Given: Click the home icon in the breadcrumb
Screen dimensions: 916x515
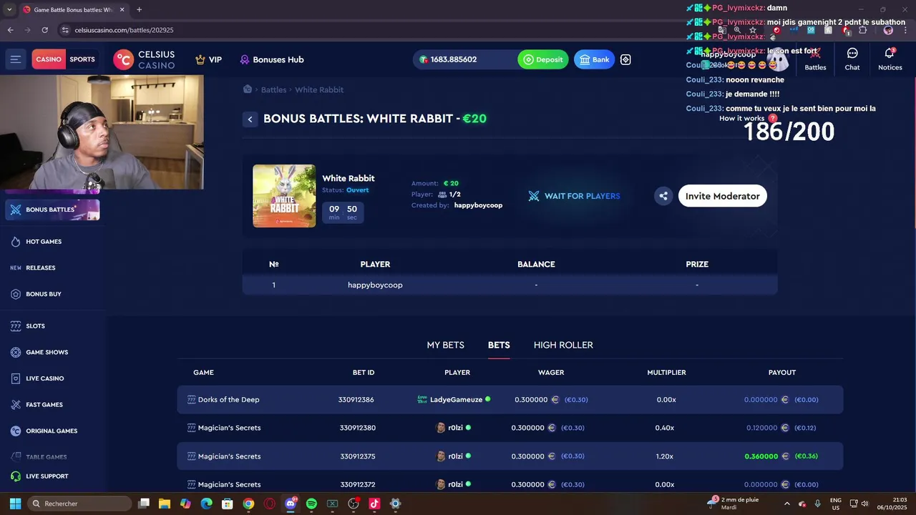Looking at the screenshot, I should point(248,89).
